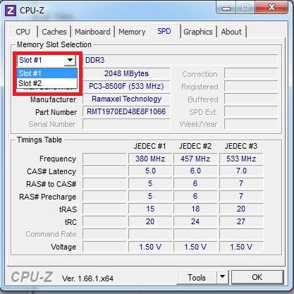The image size is (294, 294).
Task: Click the OK button
Action: [257, 277]
